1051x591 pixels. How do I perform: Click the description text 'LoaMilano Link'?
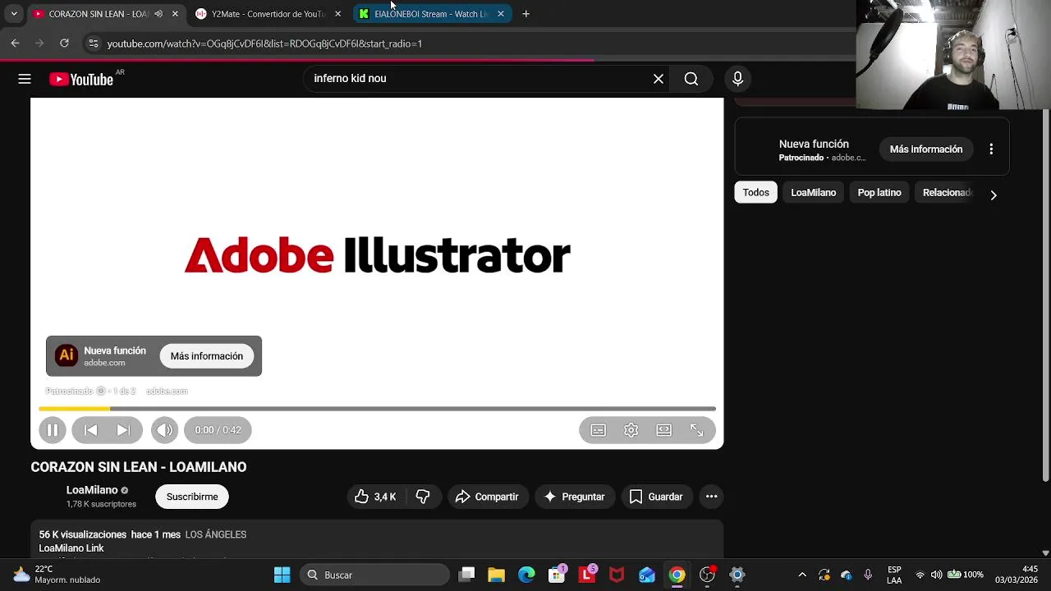71,548
